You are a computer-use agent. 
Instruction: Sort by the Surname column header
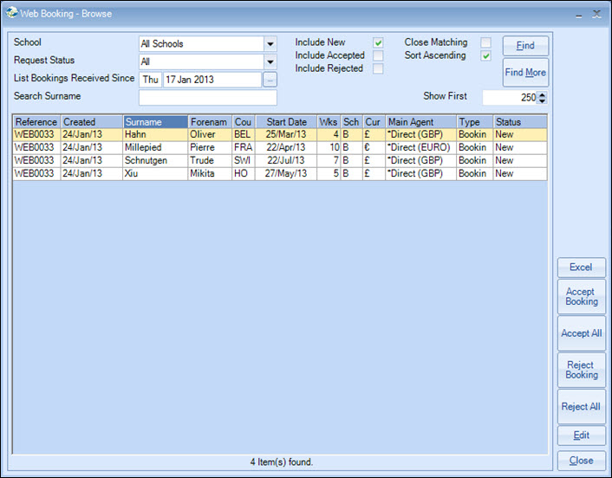coord(154,122)
